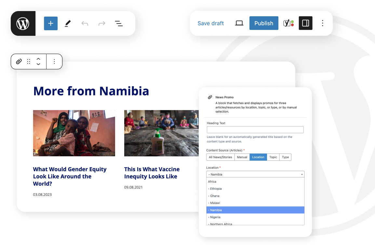Select the pencil edit tool
This screenshot has width=375, height=249.
click(x=68, y=23)
